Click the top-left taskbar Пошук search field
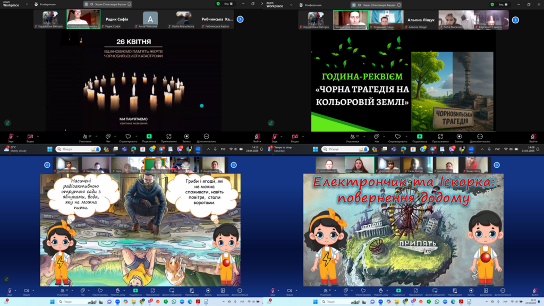544x306 pixels. coord(78,149)
